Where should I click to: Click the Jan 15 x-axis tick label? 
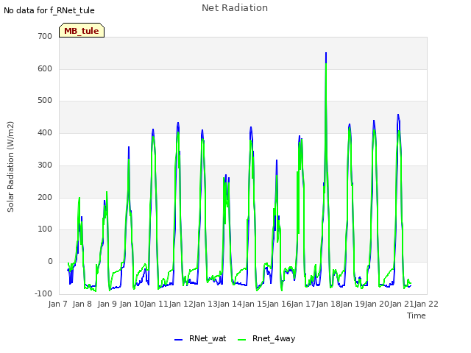(255, 304)
